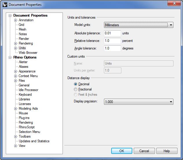
Task: Expand the Rendering node under Document Properties
Action: [x=15, y=43]
